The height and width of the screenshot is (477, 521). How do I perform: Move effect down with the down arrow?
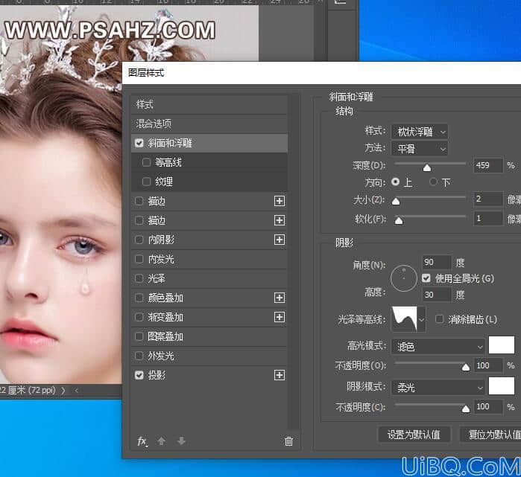coord(181,441)
